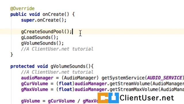Click the @Override annotation
This screenshot has width=184, height=104.
22,9
